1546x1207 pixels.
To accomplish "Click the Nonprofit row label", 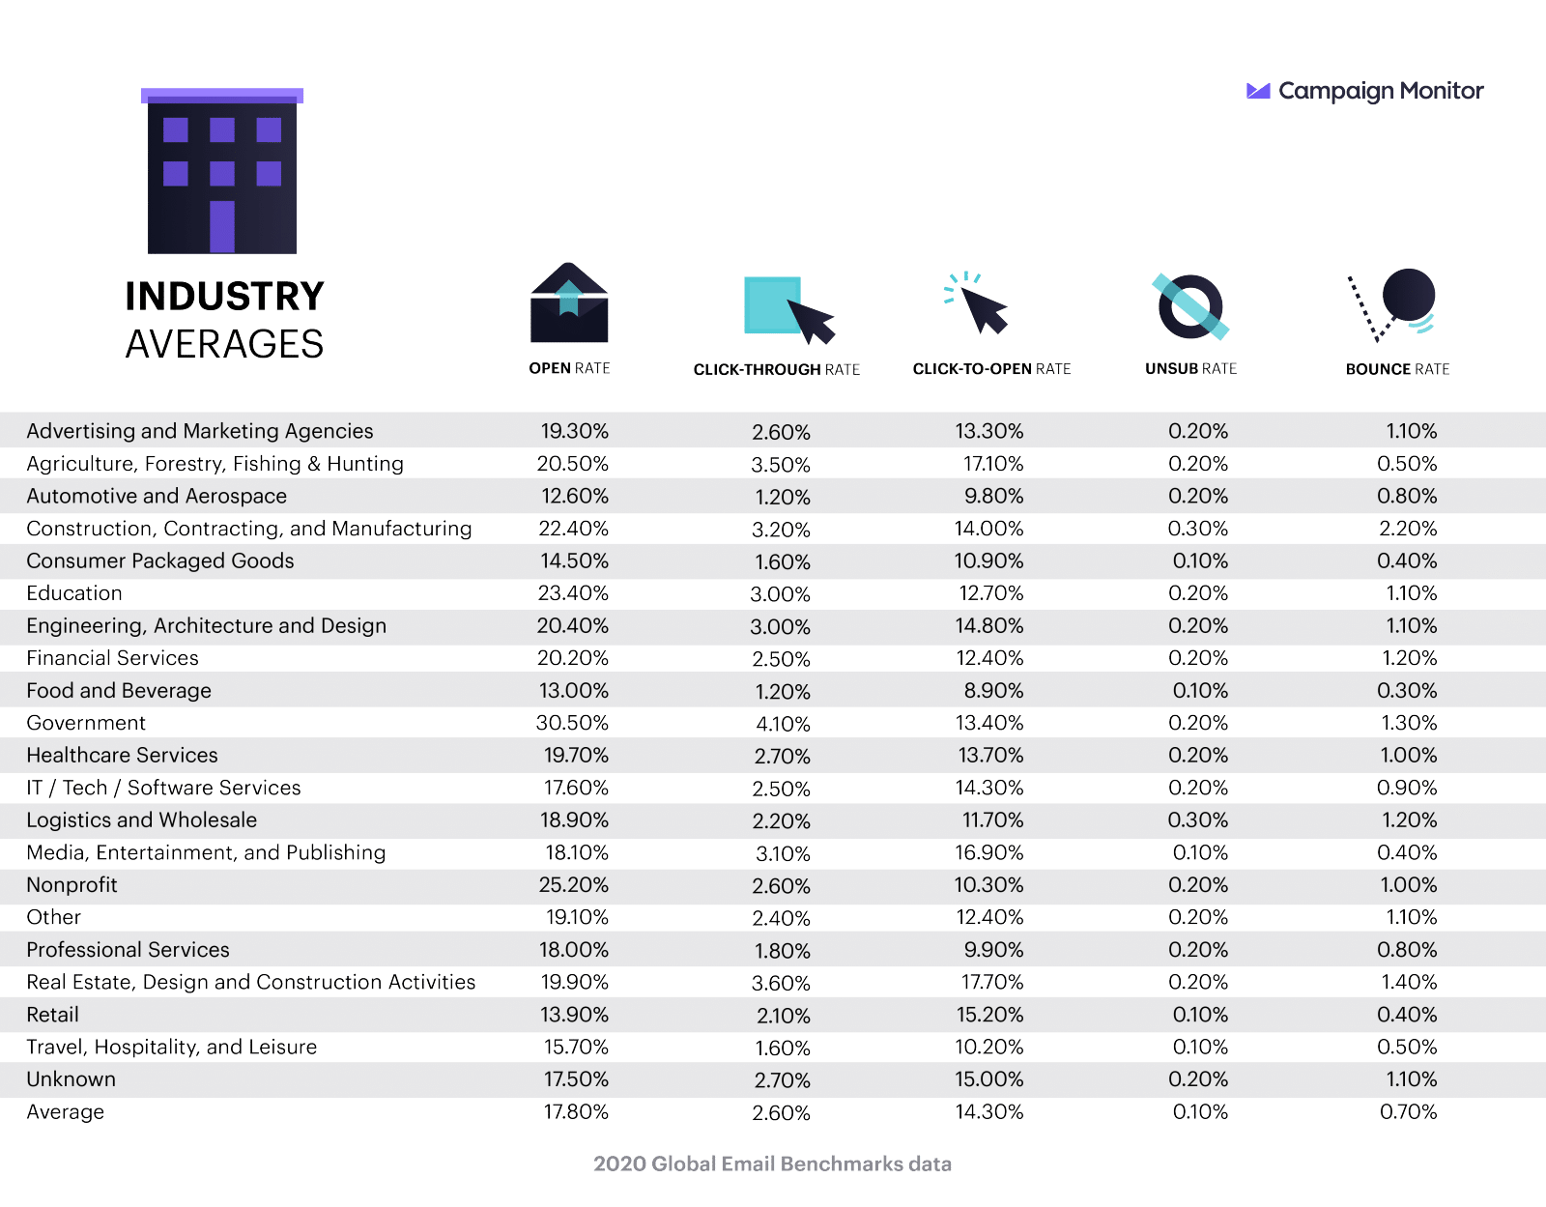I will (x=72, y=885).
